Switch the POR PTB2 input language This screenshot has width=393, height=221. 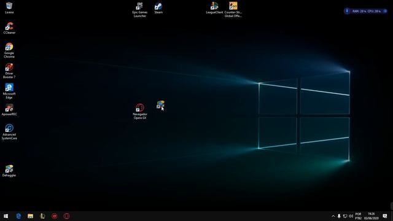[x=358, y=216]
